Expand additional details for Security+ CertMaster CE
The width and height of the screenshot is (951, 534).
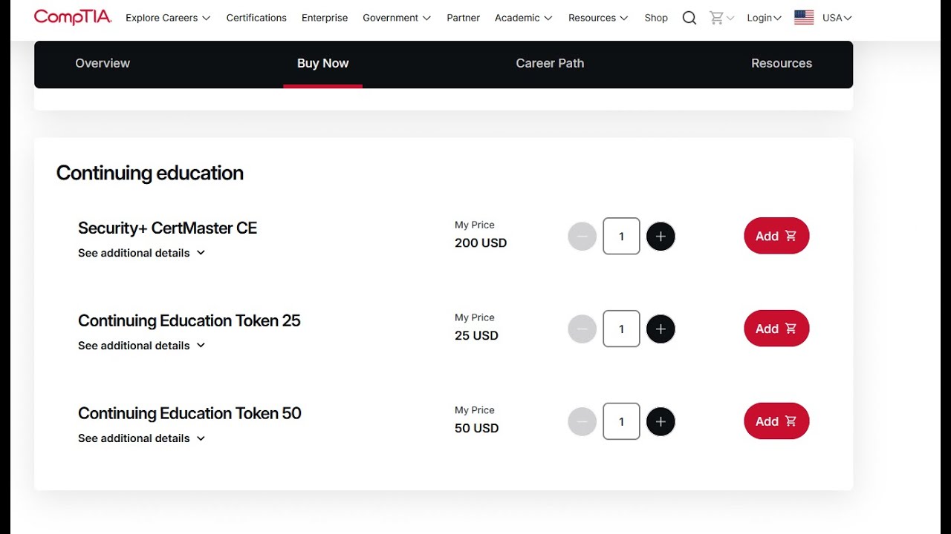[x=141, y=253]
